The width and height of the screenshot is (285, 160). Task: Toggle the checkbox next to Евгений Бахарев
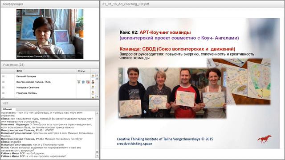point(3,76)
